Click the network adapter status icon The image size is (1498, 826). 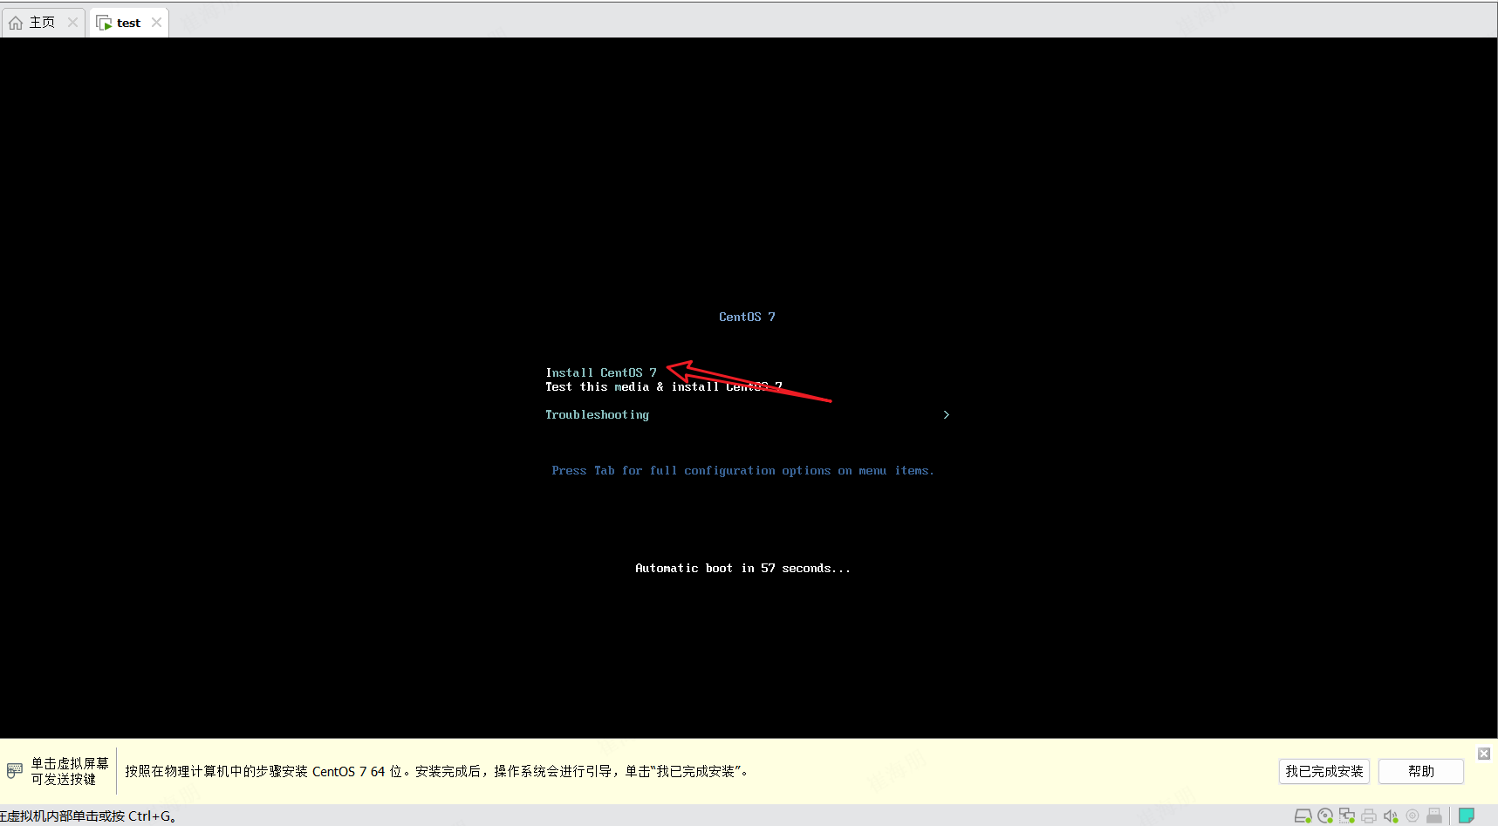(x=1347, y=816)
